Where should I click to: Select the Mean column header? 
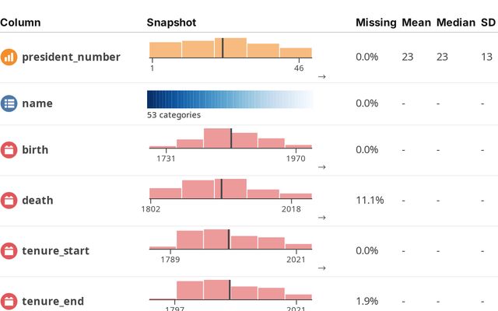coord(416,23)
